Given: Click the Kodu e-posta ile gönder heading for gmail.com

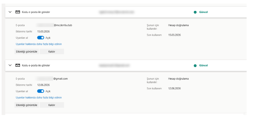Looking at the screenshot, I should pos(36,65).
